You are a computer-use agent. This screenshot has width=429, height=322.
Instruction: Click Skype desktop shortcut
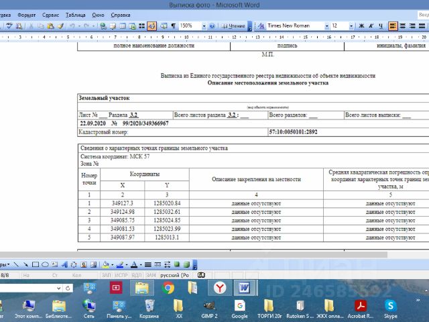tap(390, 309)
